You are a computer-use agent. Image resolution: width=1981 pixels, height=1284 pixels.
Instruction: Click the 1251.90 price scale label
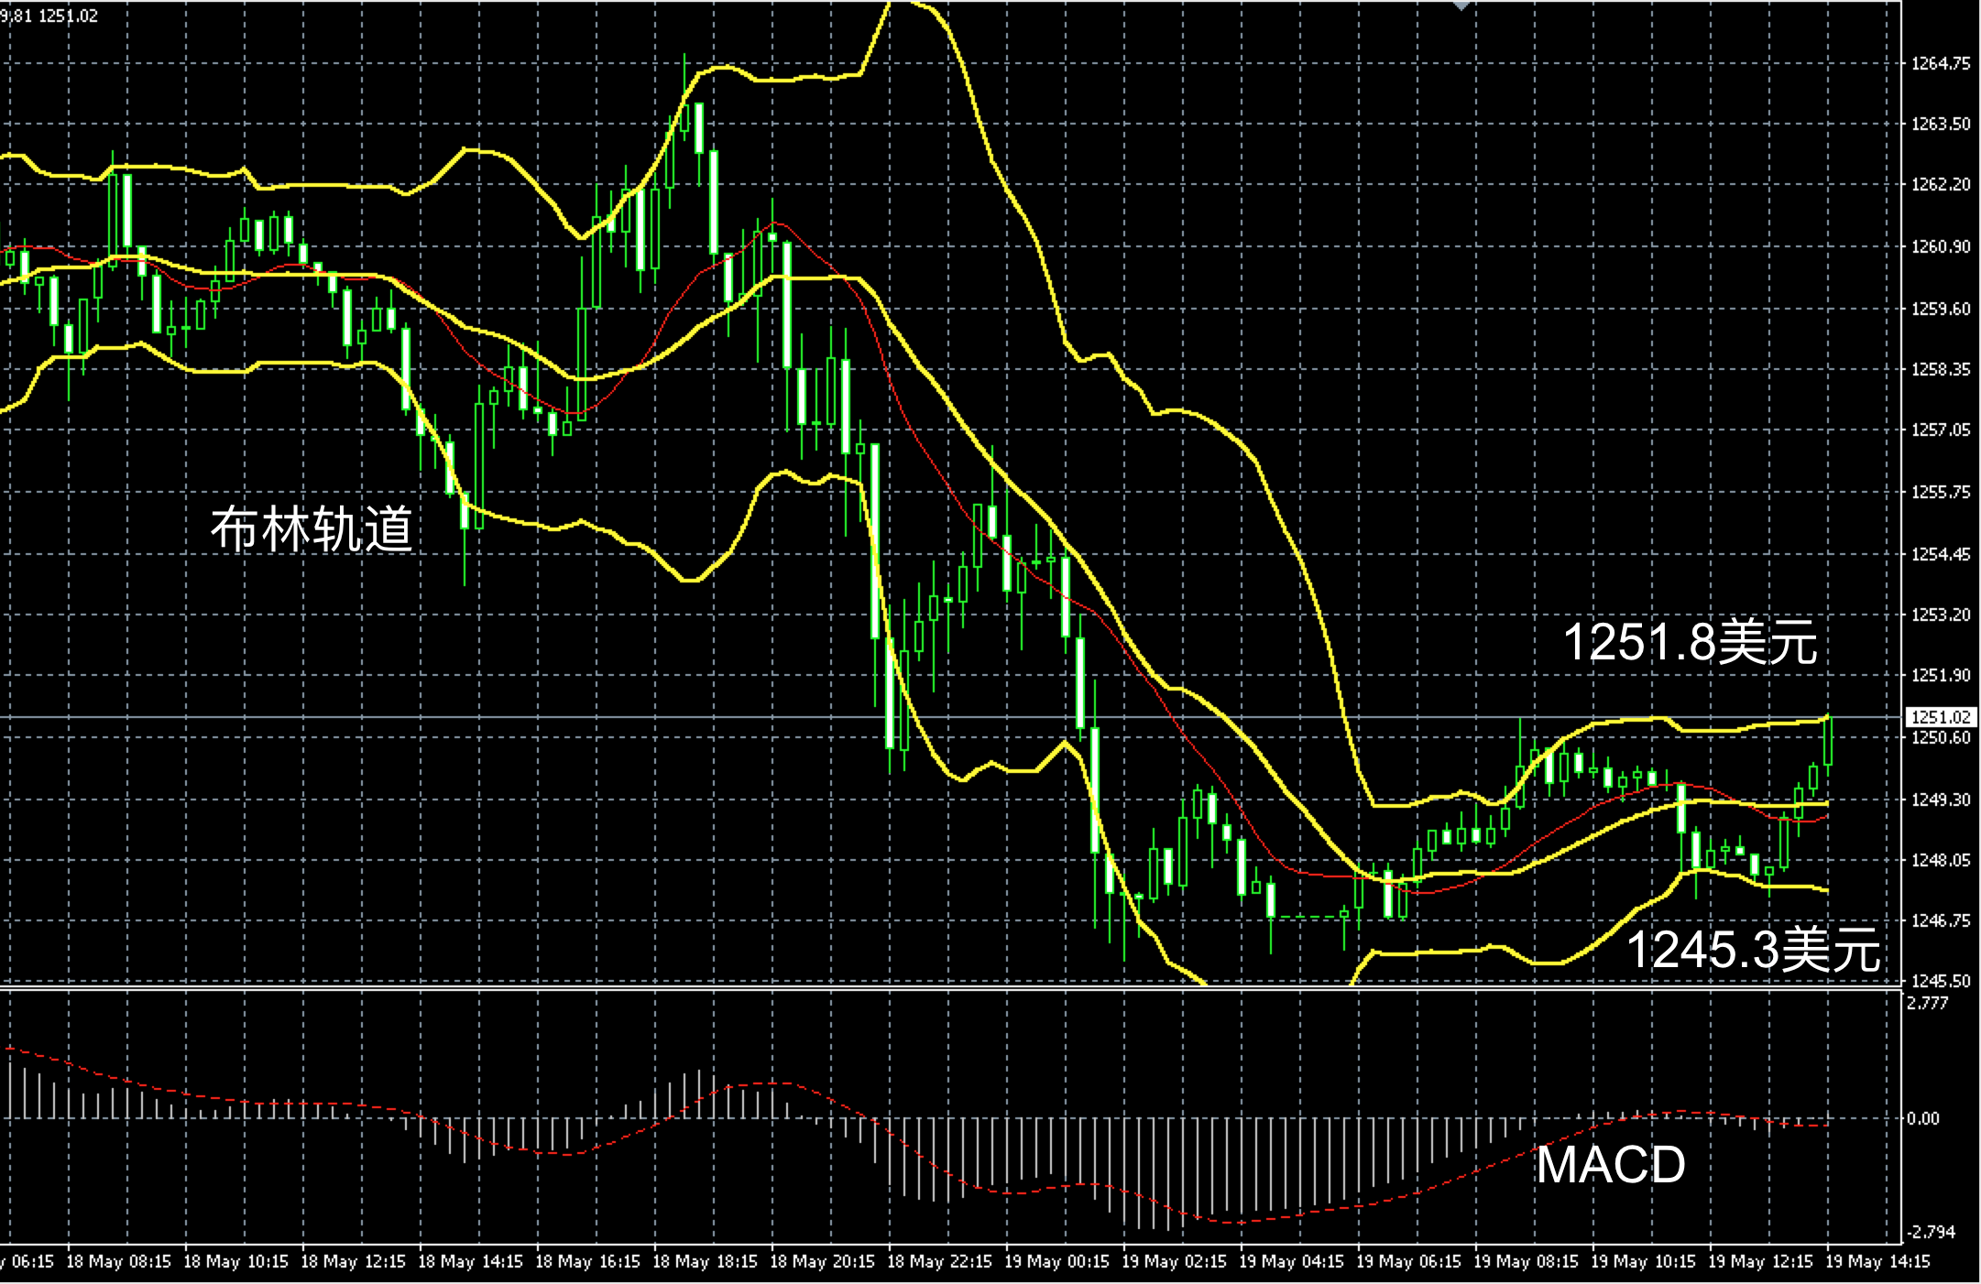coord(1940,675)
